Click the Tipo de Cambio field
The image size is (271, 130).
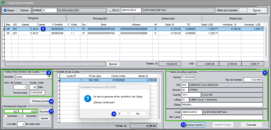(x=253, y=80)
